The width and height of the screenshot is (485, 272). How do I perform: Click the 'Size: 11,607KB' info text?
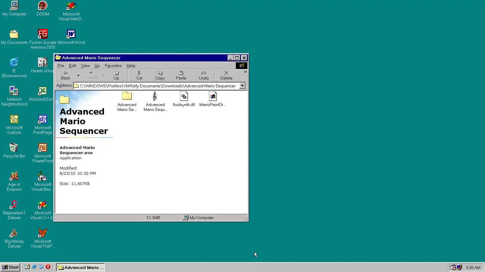pos(75,183)
